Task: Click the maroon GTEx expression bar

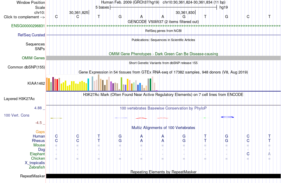Action: pos(53,84)
